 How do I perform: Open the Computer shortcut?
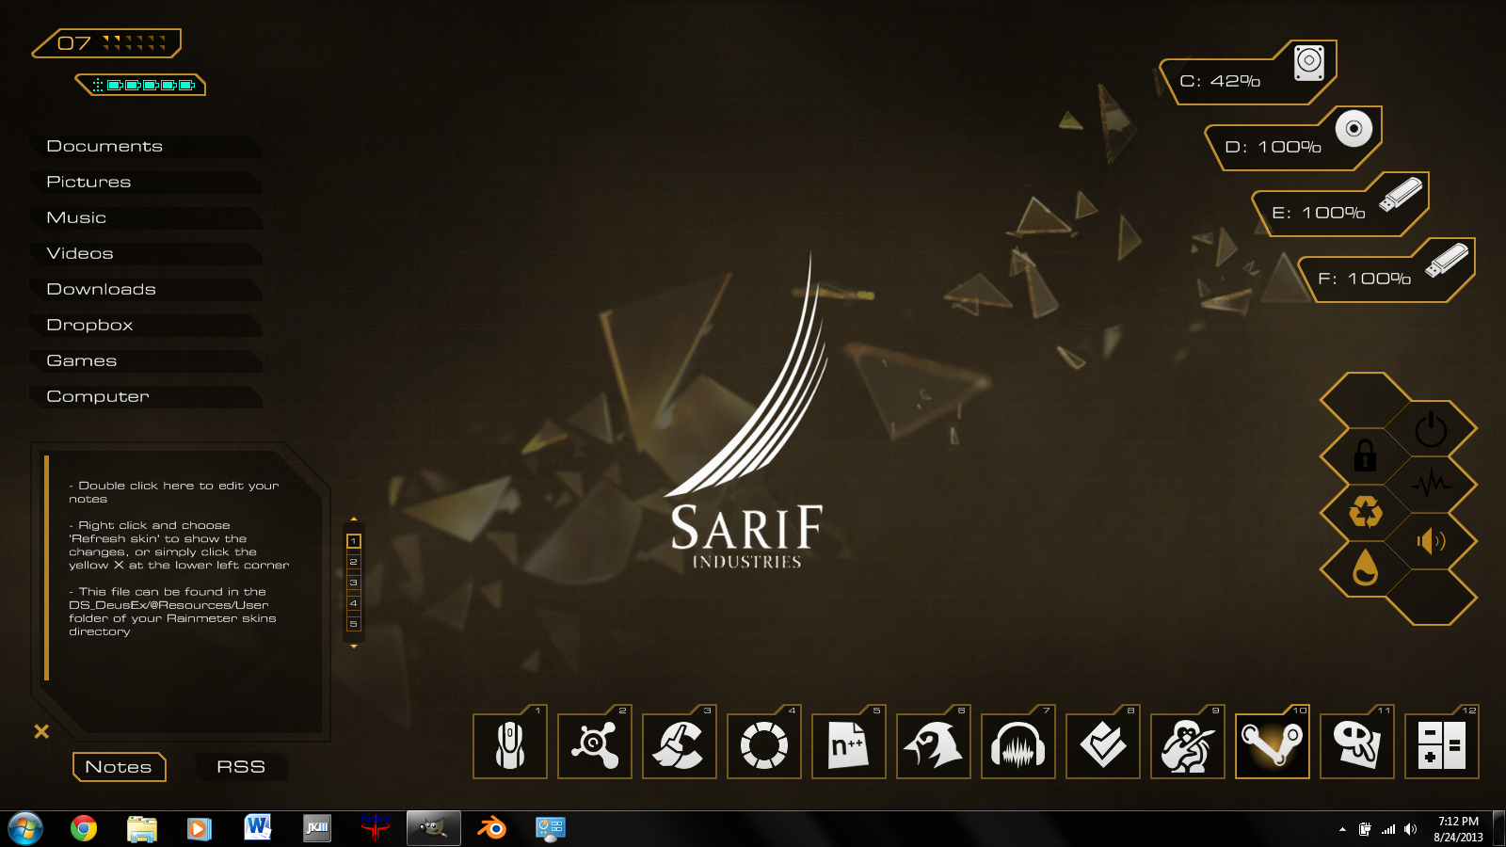point(146,396)
